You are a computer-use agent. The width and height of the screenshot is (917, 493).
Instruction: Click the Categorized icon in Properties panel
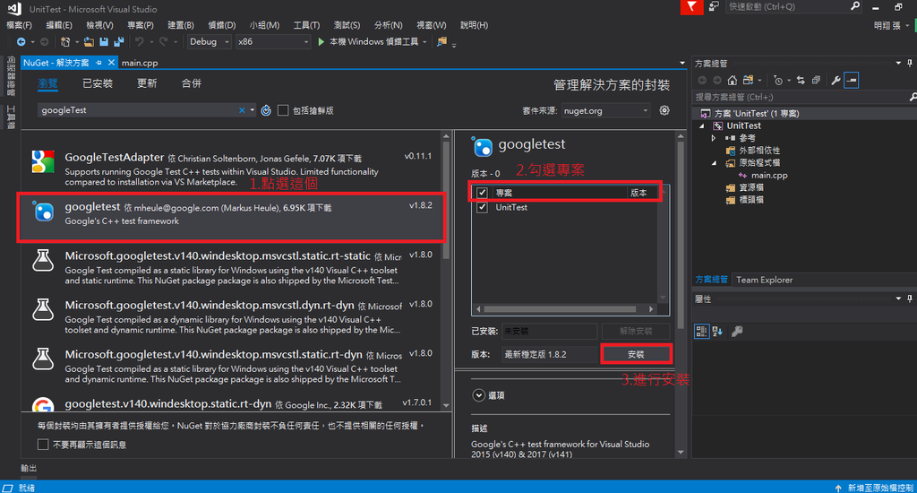coord(701,332)
